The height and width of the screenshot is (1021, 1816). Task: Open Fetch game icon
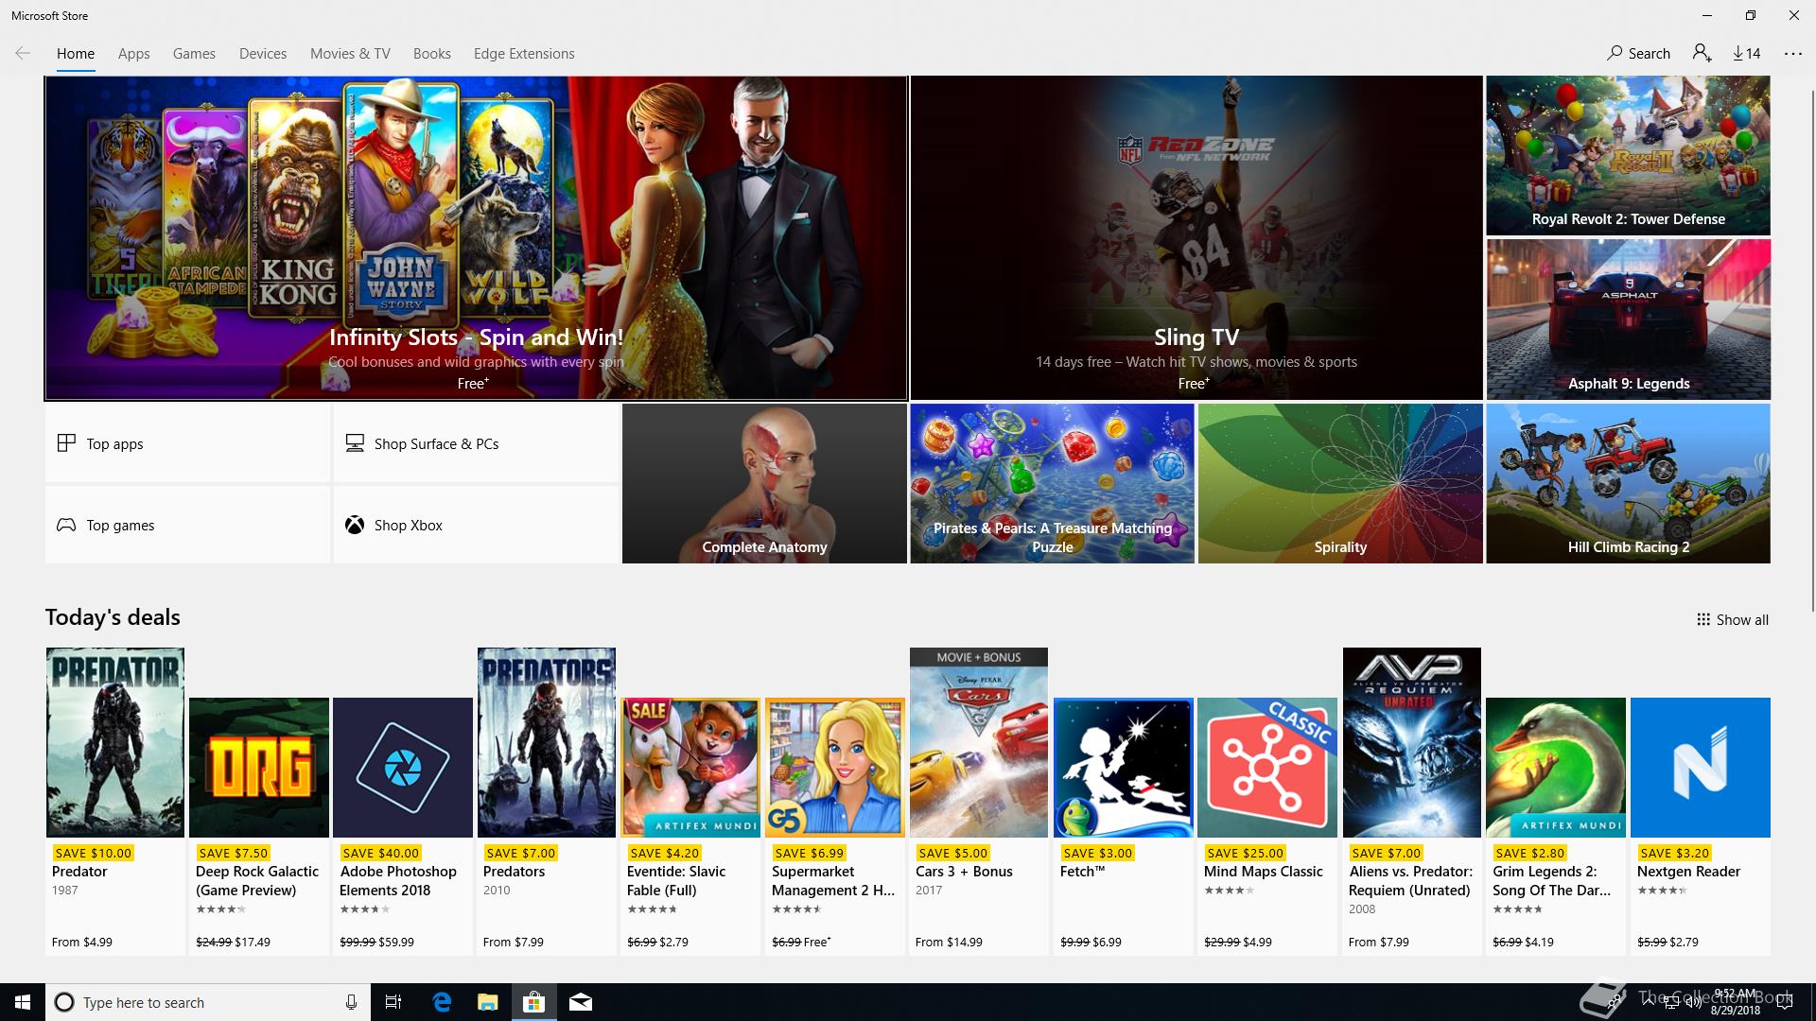pyautogui.click(x=1124, y=768)
